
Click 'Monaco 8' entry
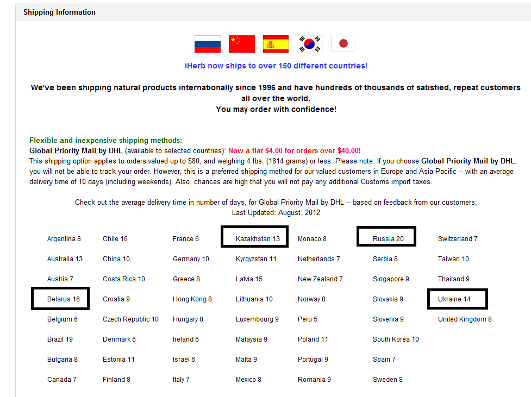click(x=312, y=239)
